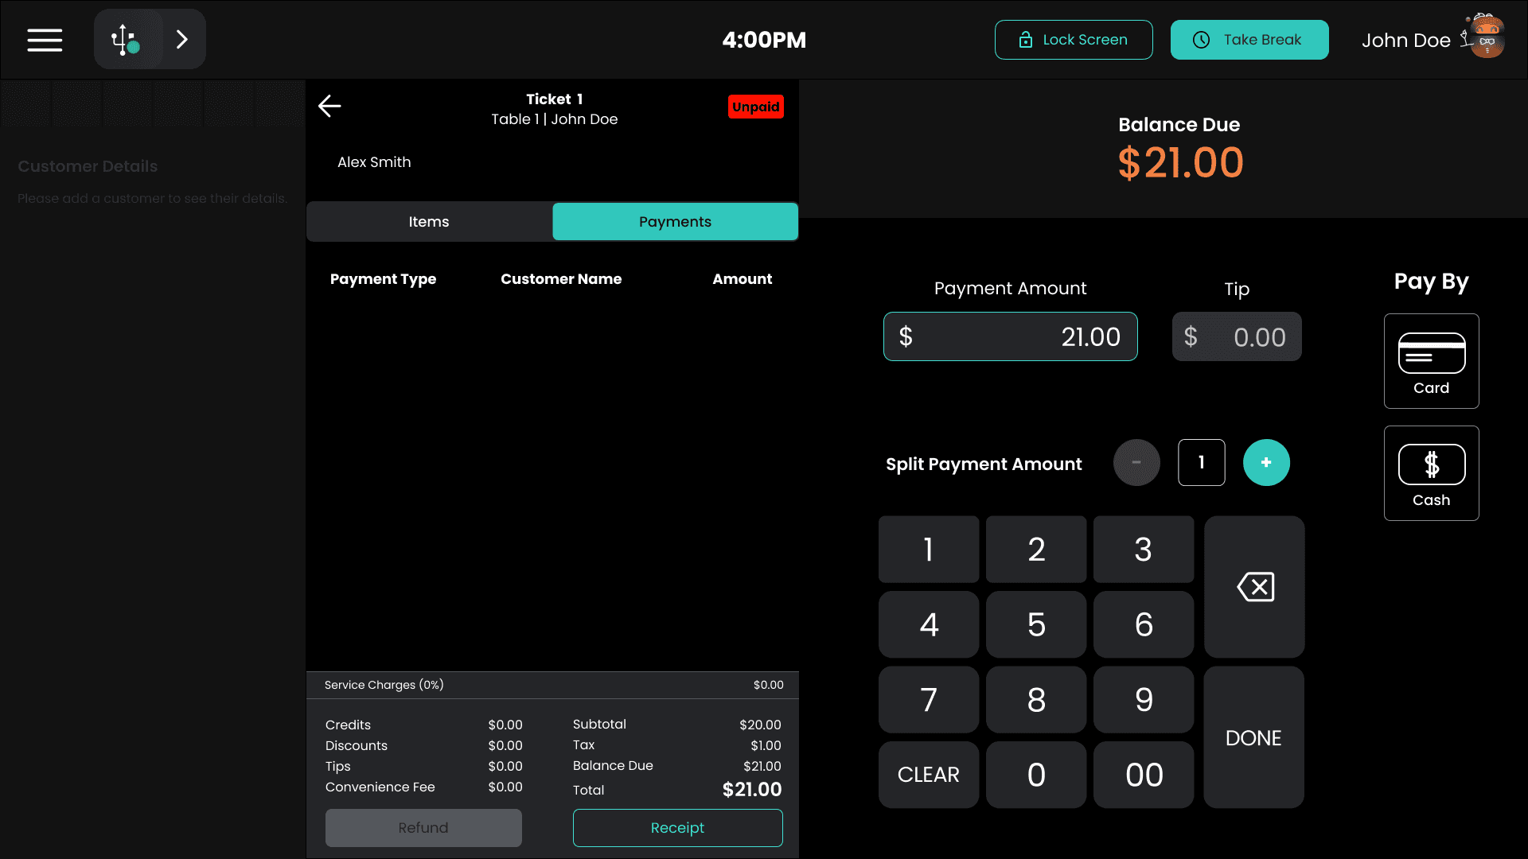Tap the 00 keypad key
The image size is (1528, 859).
1144,775
